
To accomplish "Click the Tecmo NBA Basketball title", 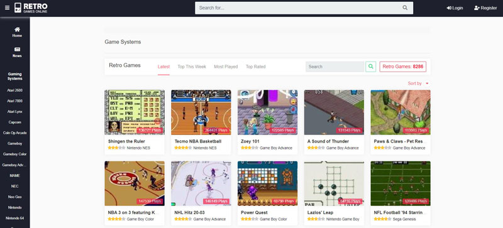I will [198, 141].
